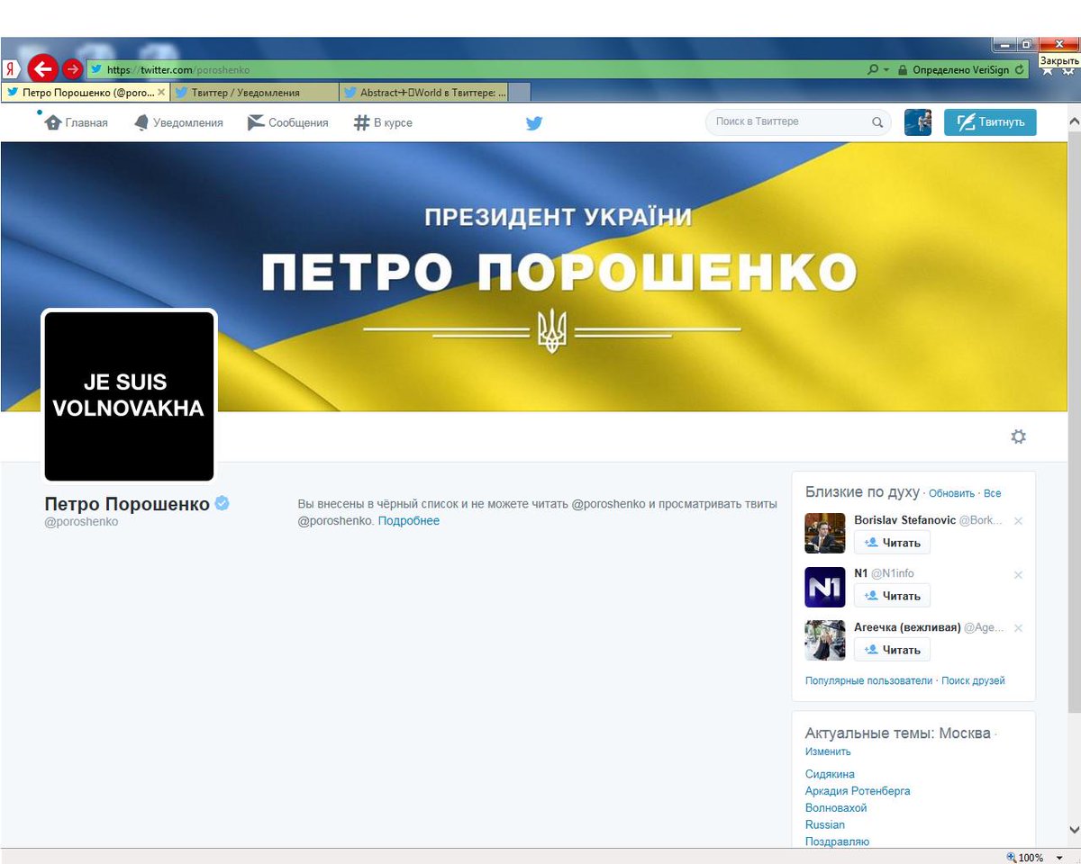This screenshot has height=864, width=1081.
Task: Click the Twitter bird logo in navbar
Action: pos(534,123)
